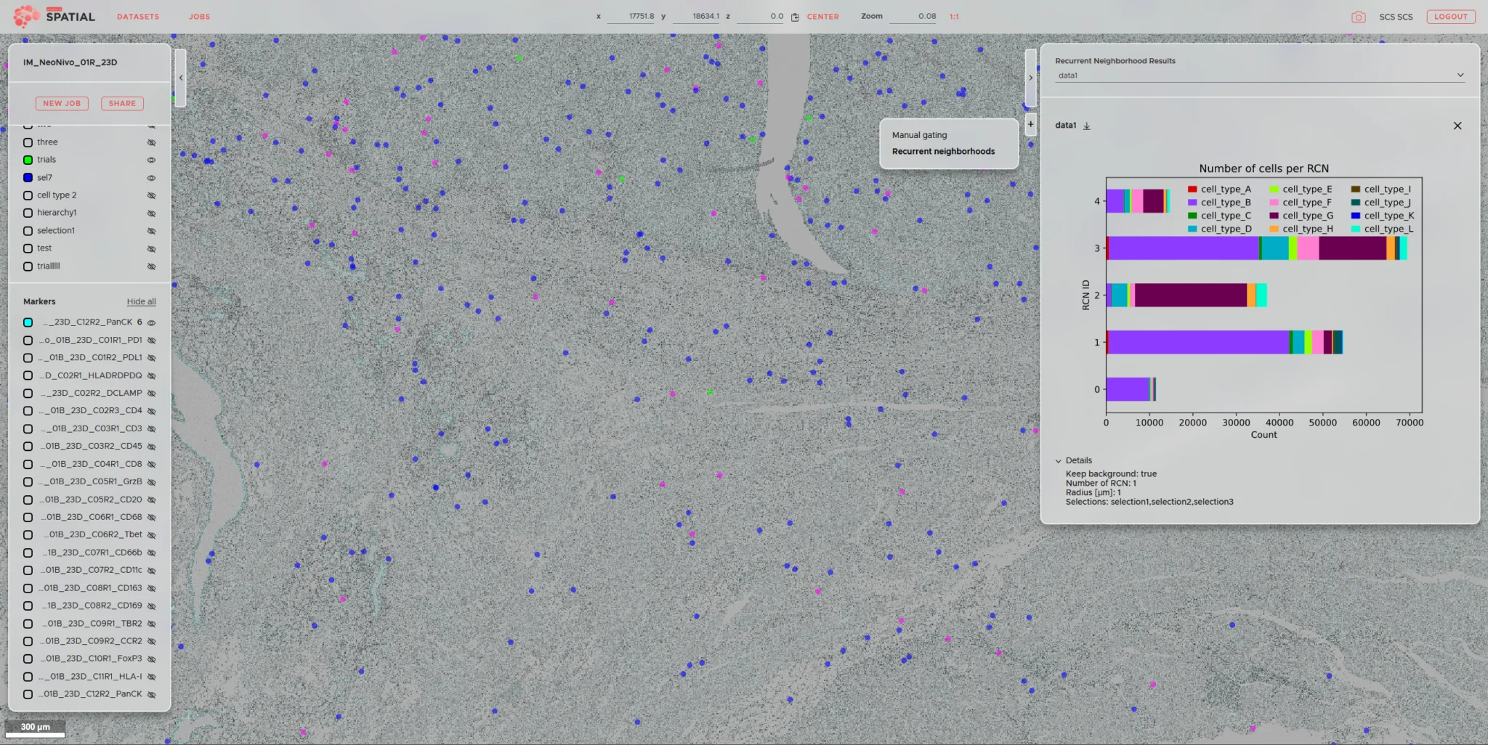Show the C01R1_PD1 marker eye icon

pyautogui.click(x=151, y=340)
